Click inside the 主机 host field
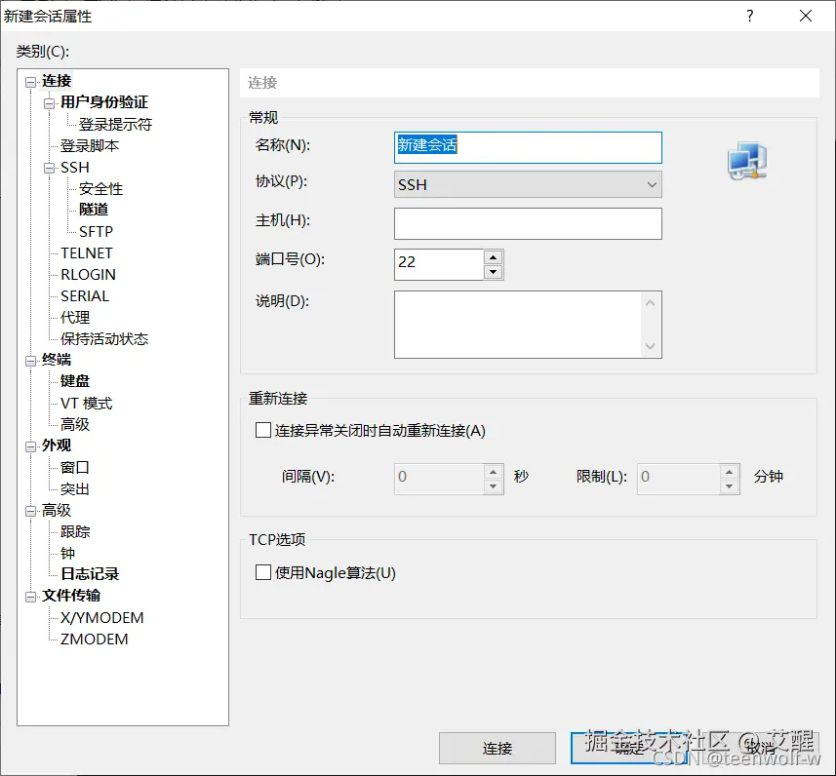Viewport: 836px width, 776px height. [528, 223]
